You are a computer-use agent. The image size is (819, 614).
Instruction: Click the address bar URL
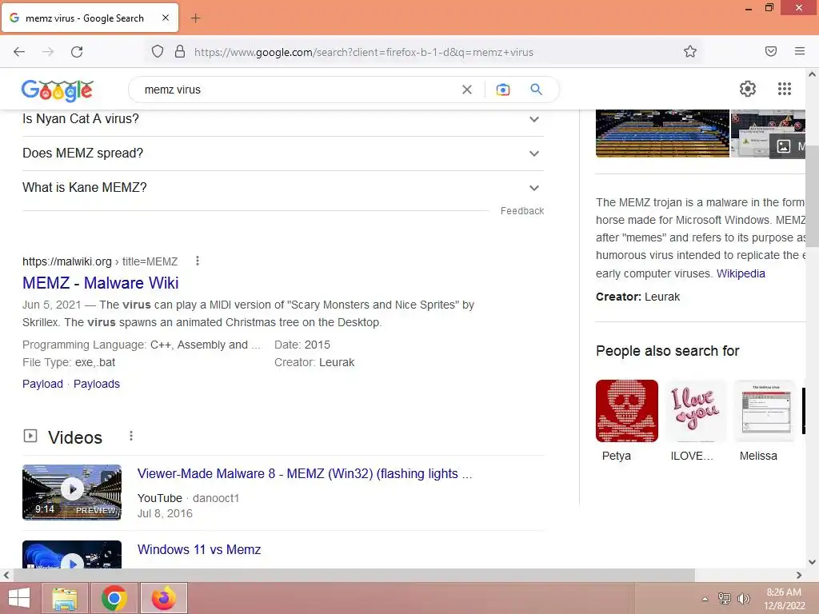[364, 52]
